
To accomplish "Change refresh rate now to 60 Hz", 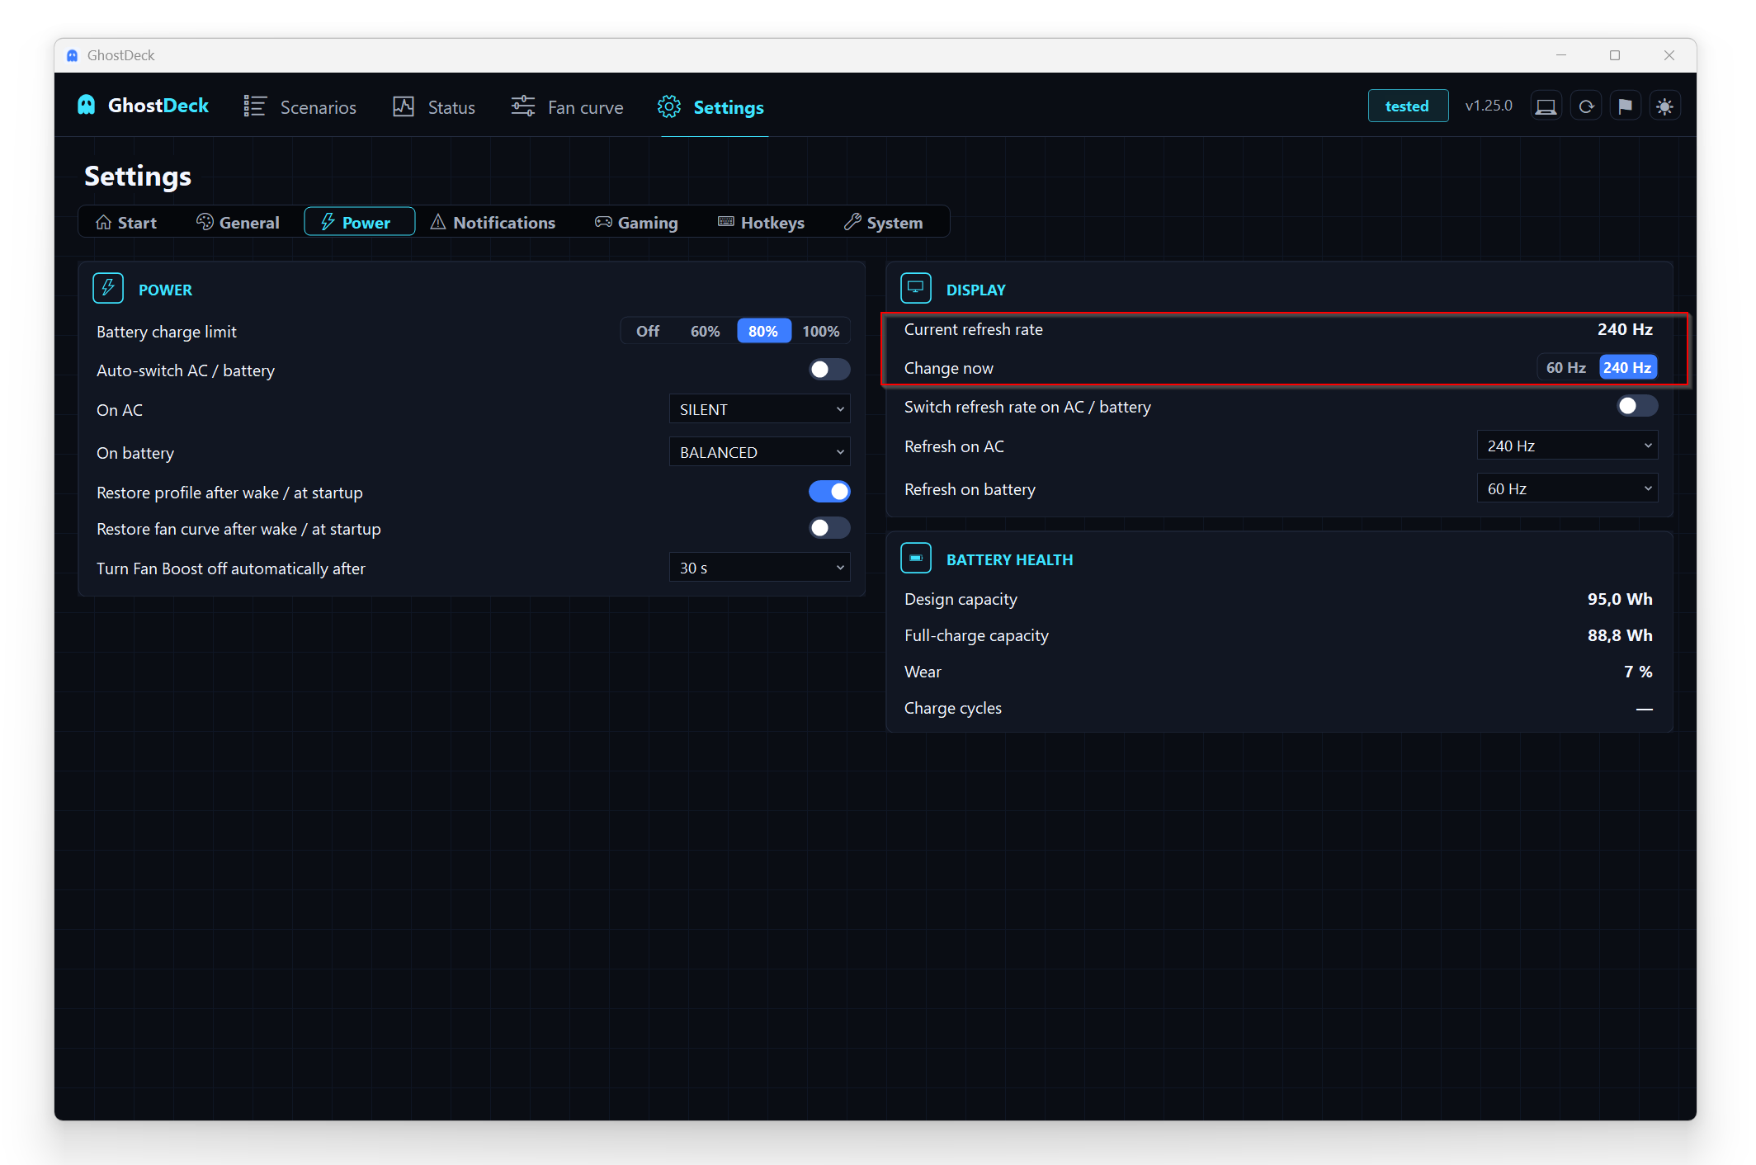I will click(x=1566, y=368).
